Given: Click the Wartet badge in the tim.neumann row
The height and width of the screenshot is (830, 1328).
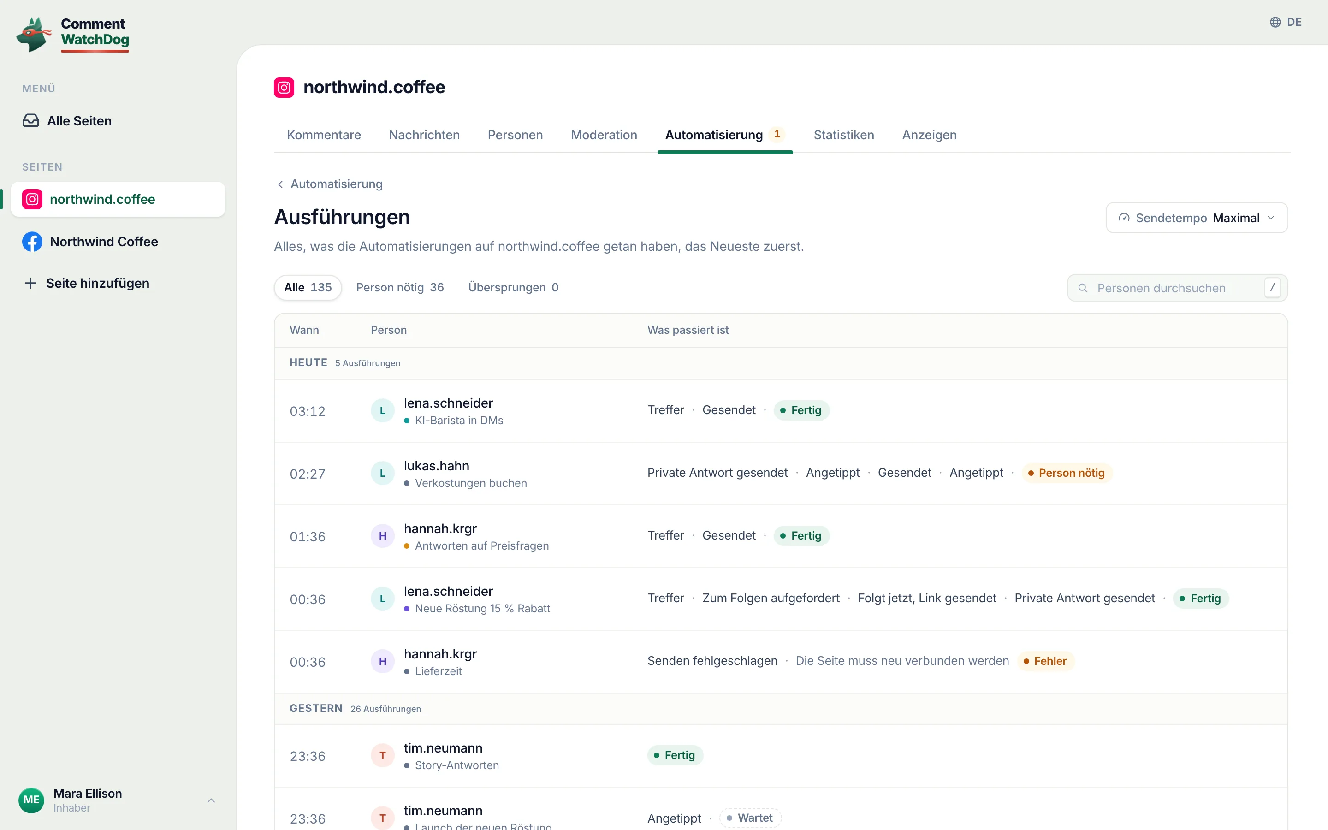Looking at the screenshot, I should point(750,818).
